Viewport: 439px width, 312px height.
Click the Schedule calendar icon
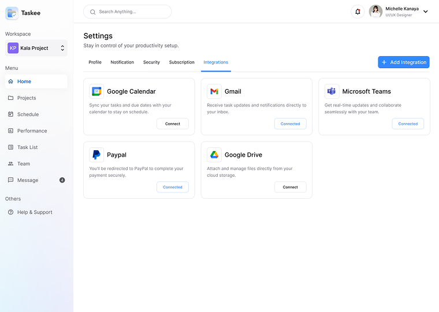tap(10, 114)
